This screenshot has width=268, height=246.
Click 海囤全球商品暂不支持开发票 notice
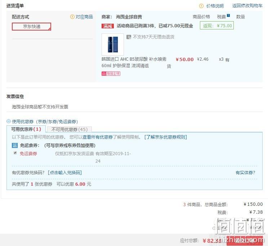pyautogui.click(x=40, y=107)
